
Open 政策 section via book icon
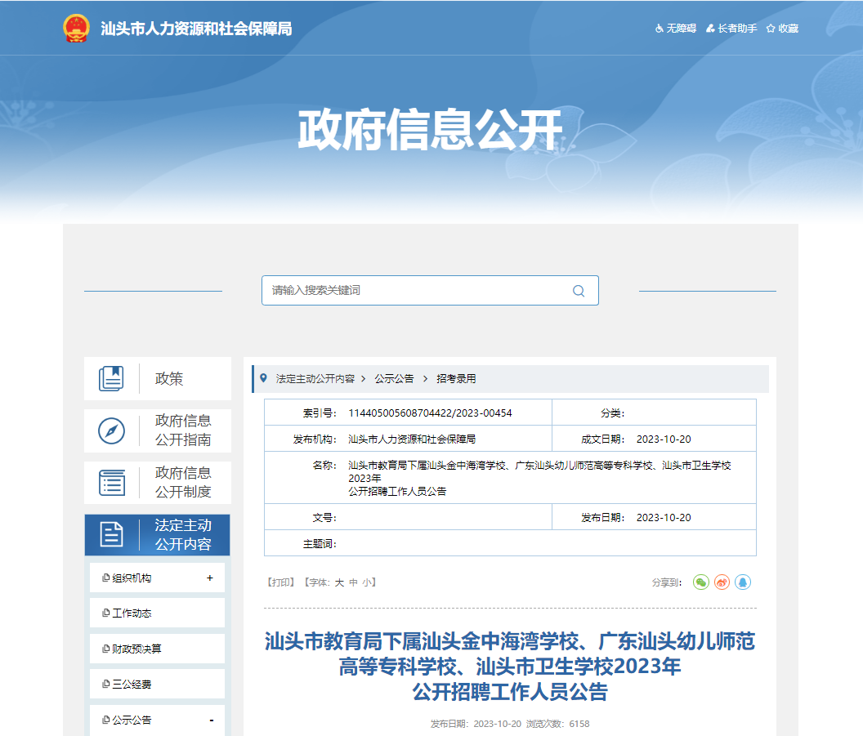111,379
